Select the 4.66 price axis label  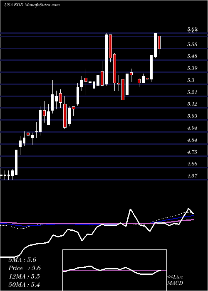click(192, 164)
